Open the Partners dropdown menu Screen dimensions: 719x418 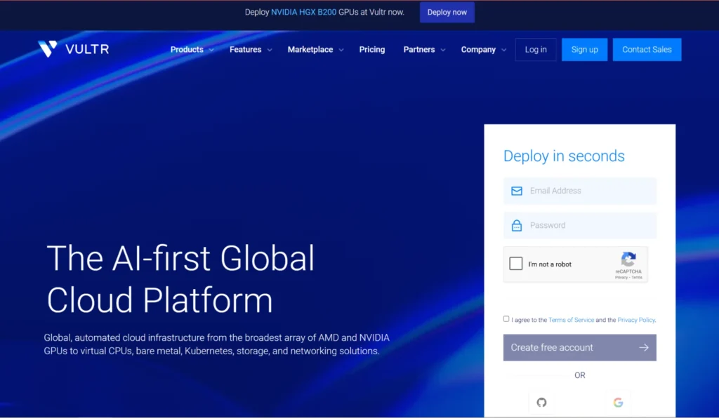tap(424, 50)
